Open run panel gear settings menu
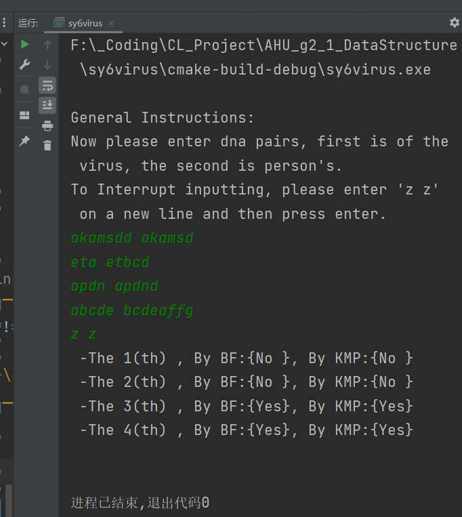 454,22
